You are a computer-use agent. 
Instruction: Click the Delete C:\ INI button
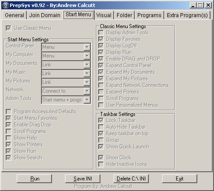pyautogui.click(x=131, y=179)
